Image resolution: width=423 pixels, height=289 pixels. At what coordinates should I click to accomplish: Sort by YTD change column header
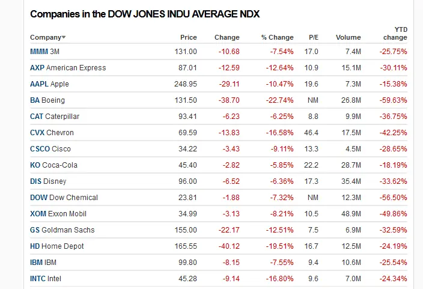click(x=395, y=33)
